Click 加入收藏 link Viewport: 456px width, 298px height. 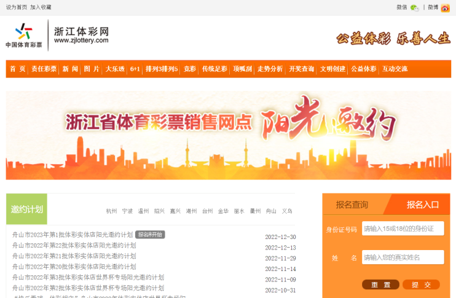point(41,7)
